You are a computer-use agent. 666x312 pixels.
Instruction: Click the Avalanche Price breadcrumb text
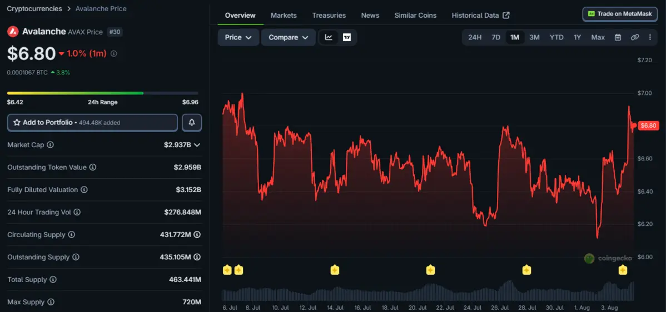pos(101,8)
